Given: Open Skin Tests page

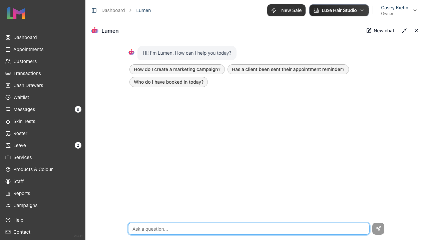Looking at the screenshot, I should pos(43,121).
